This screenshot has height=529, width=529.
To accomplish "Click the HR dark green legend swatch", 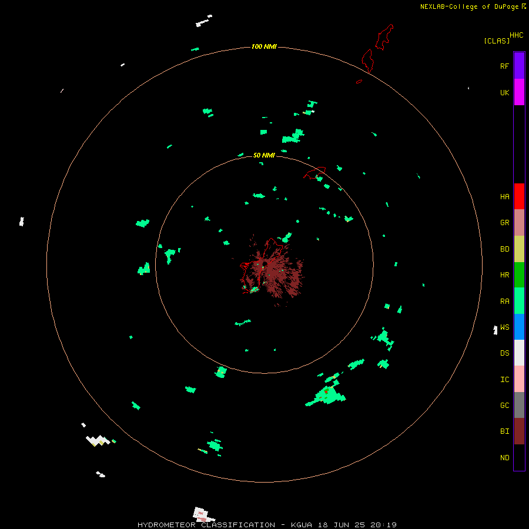I will [519, 274].
